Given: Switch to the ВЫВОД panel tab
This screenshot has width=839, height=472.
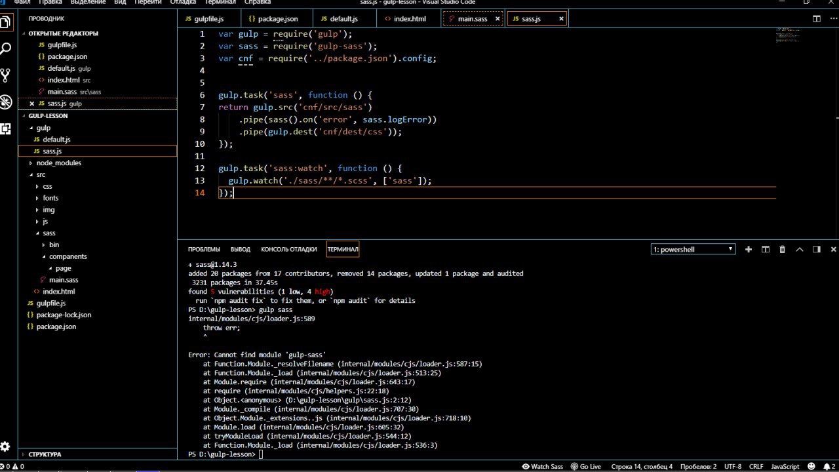Looking at the screenshot, I should click(x=241, y=249).
